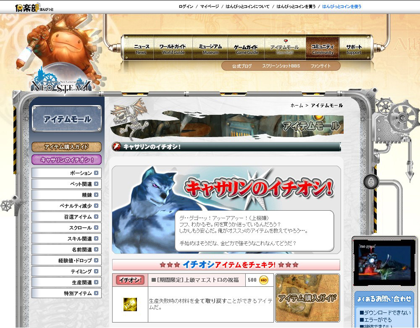Open the サポート Support menu
The width and height of the screenshot is (420, 328).
coord(354,49)
